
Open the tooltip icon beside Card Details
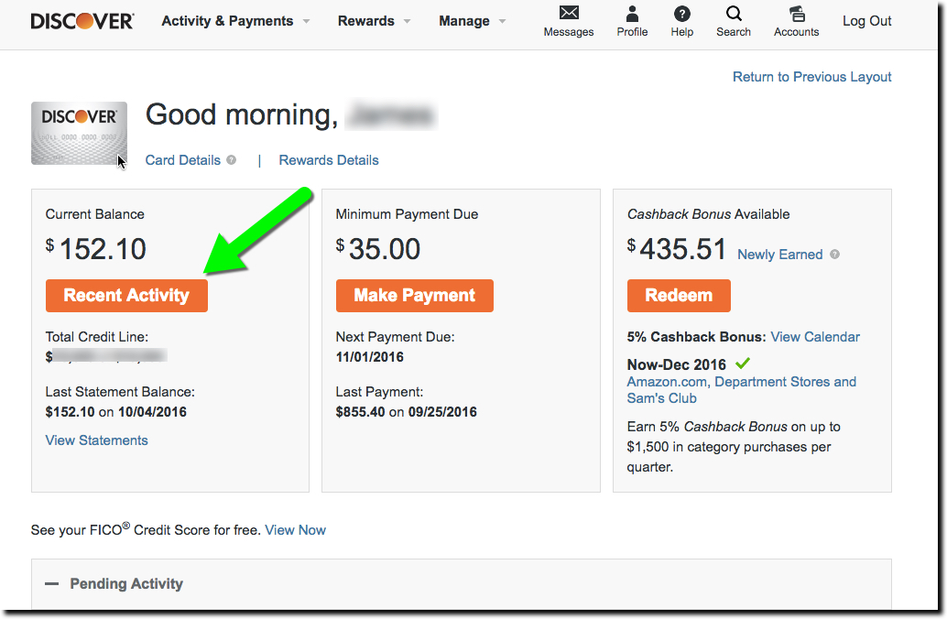click(232, 160)
